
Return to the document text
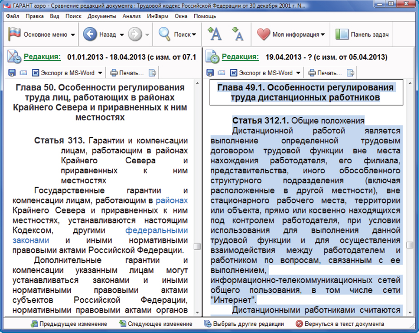(340, 324)
